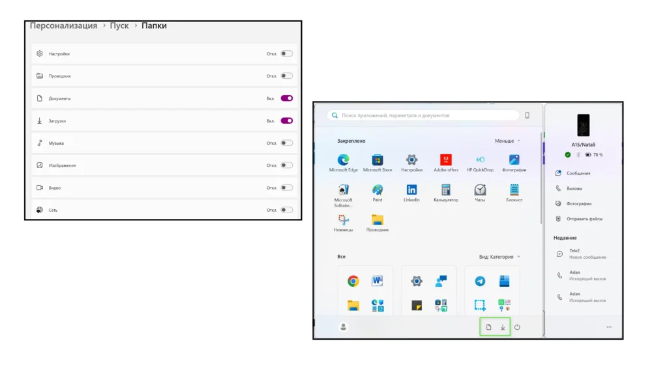652x367 pixels.
Task: Click the 78 % battery indicator
Action: point(594,155)
